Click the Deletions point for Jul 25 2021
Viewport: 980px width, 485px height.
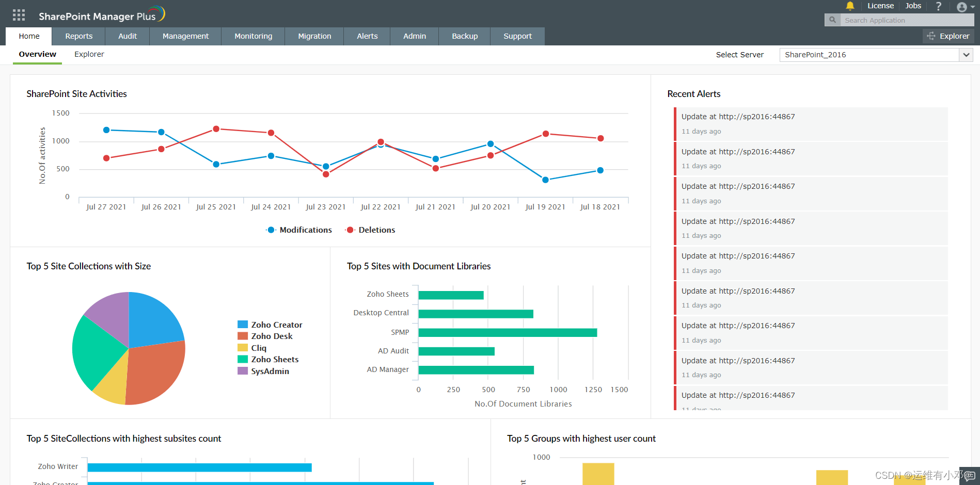(216, 129)
